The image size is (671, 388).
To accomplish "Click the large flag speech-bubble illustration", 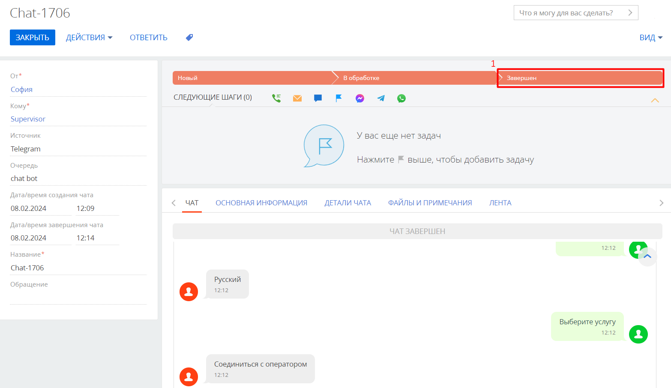I will pyautogui.click(x=324, y=146).
